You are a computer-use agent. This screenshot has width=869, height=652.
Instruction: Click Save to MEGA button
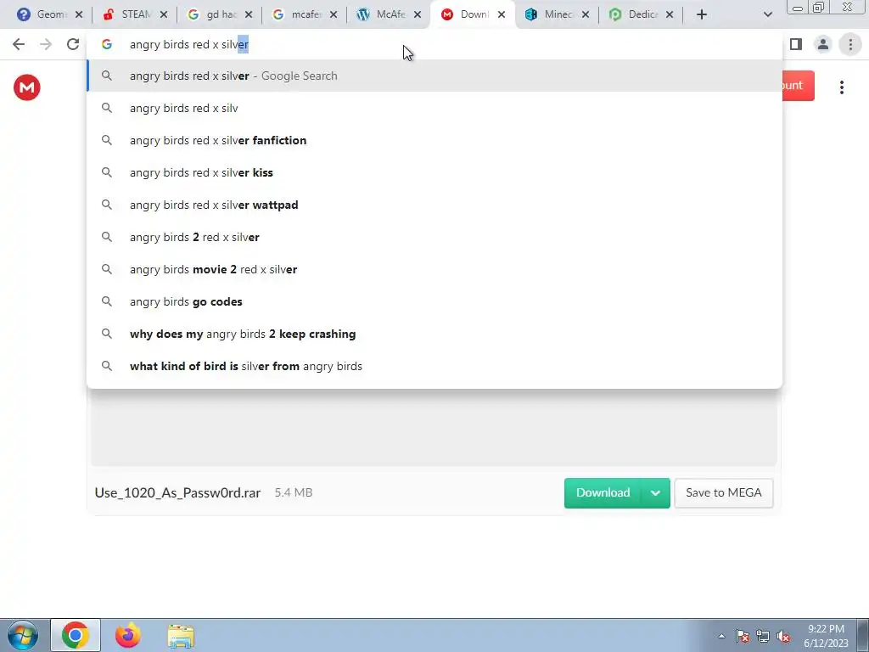723,493
